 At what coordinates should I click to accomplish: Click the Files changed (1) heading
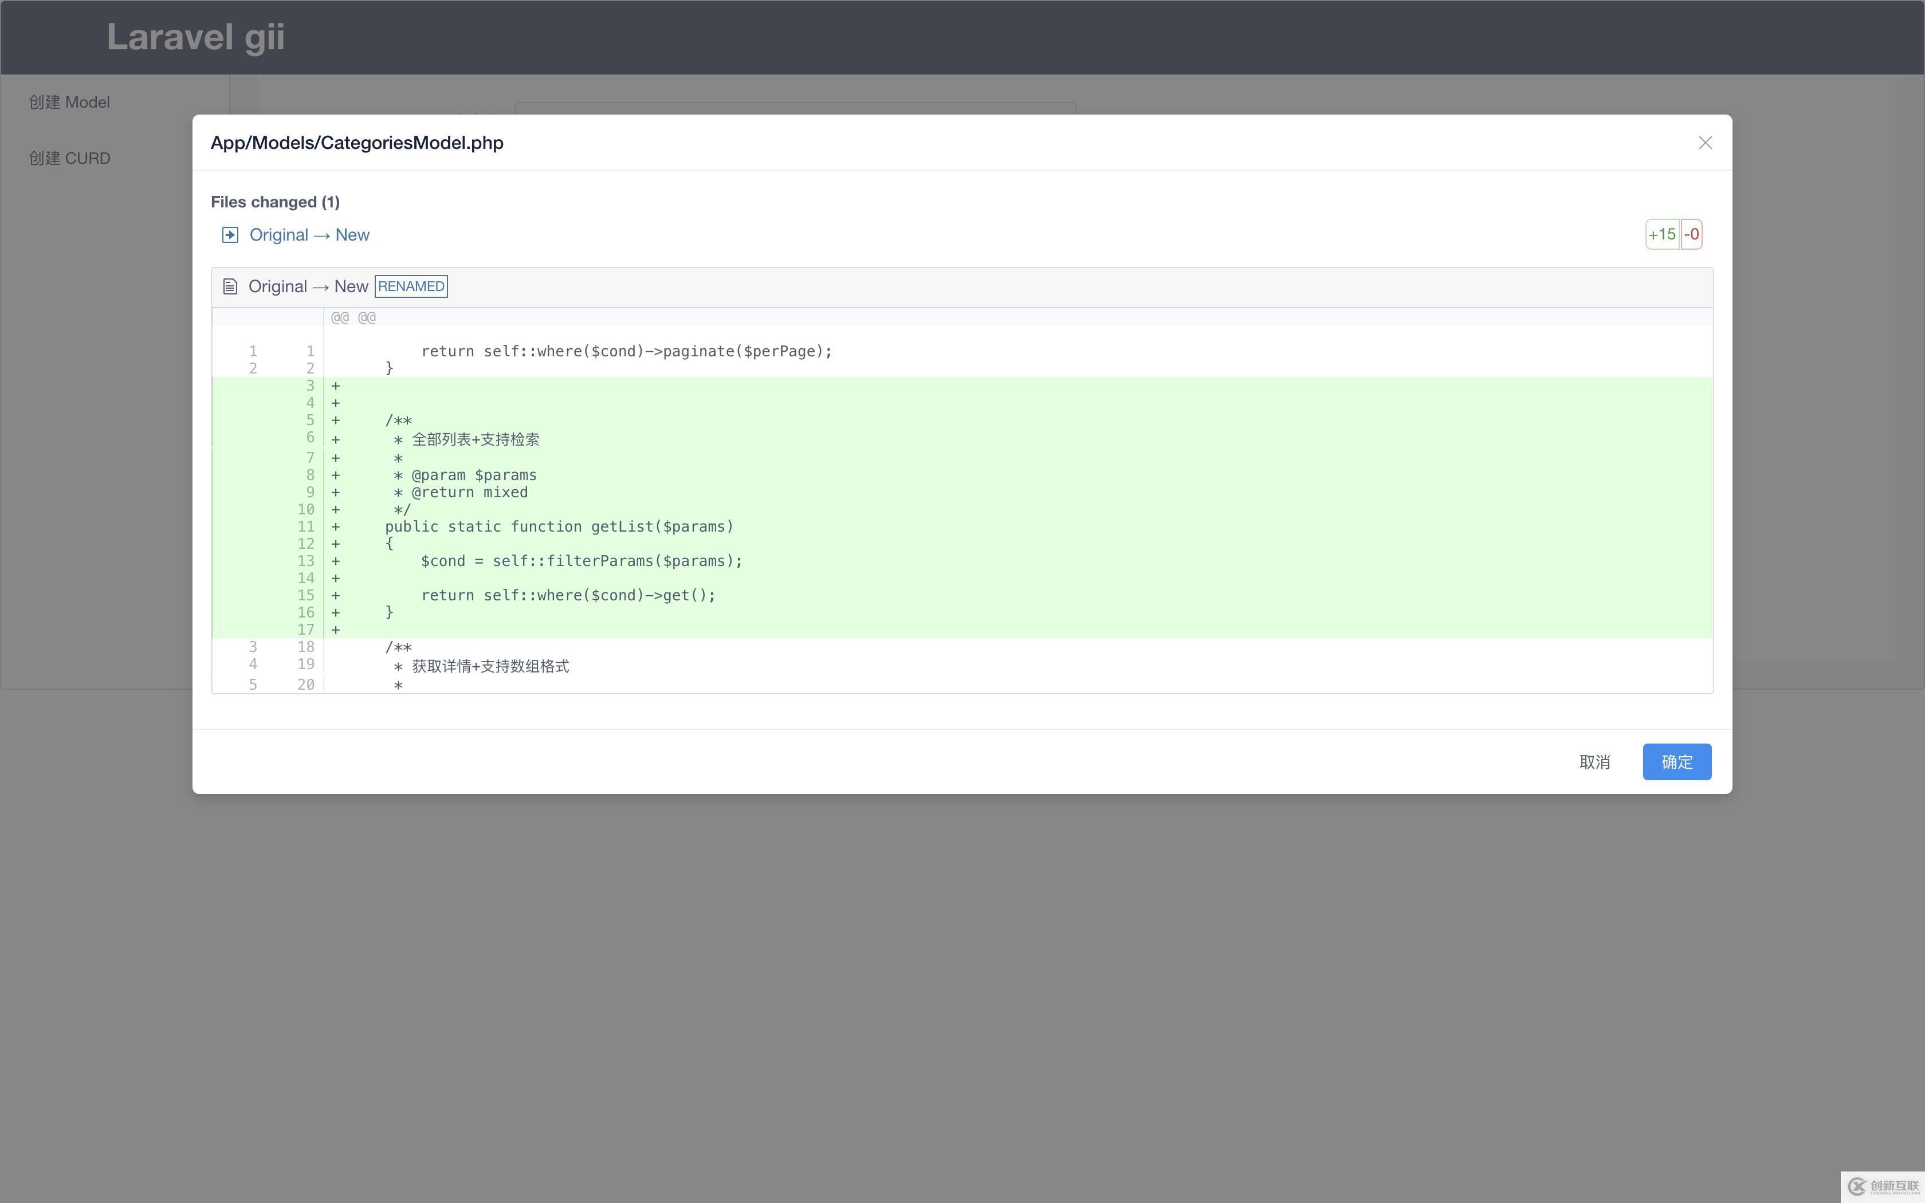(x=275, y=202)
